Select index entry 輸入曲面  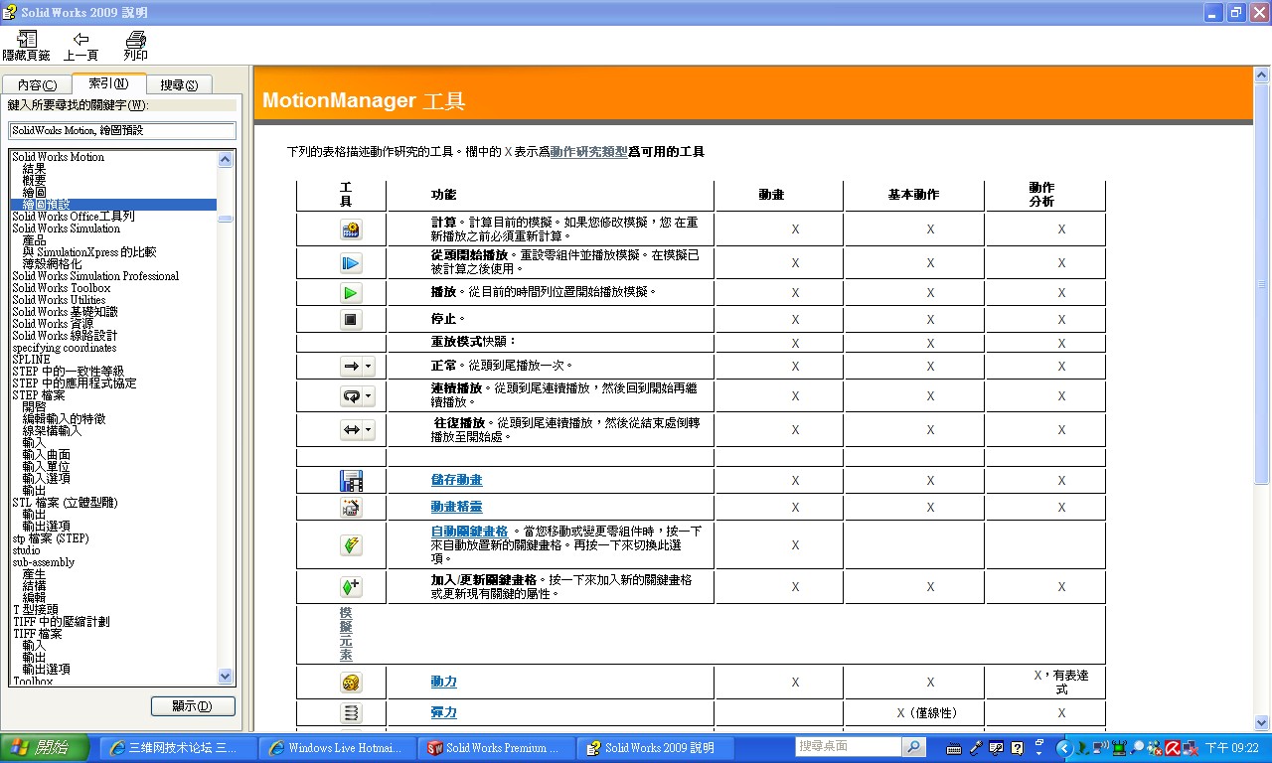[x=47, y=455]
